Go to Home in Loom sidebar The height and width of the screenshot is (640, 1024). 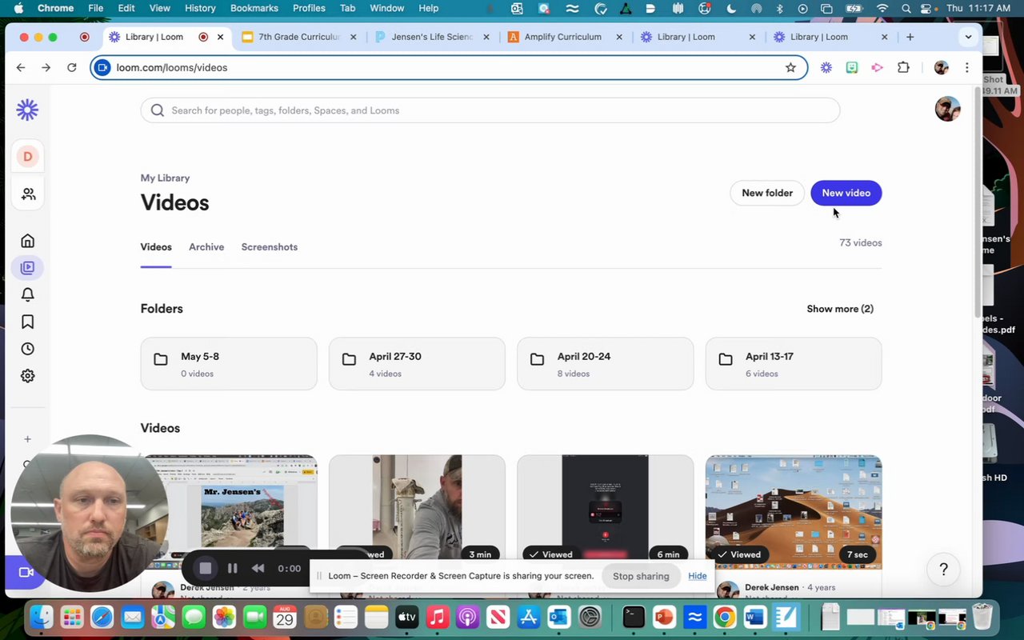point(28,241)
